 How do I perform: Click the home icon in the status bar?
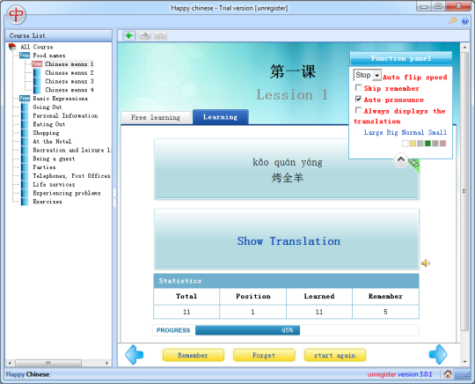pos(448,374)
